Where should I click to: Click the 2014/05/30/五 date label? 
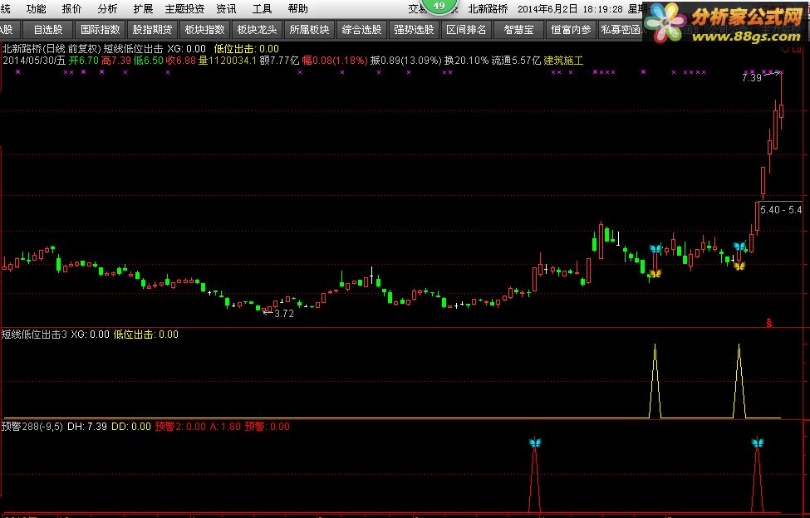coord(34,61)
